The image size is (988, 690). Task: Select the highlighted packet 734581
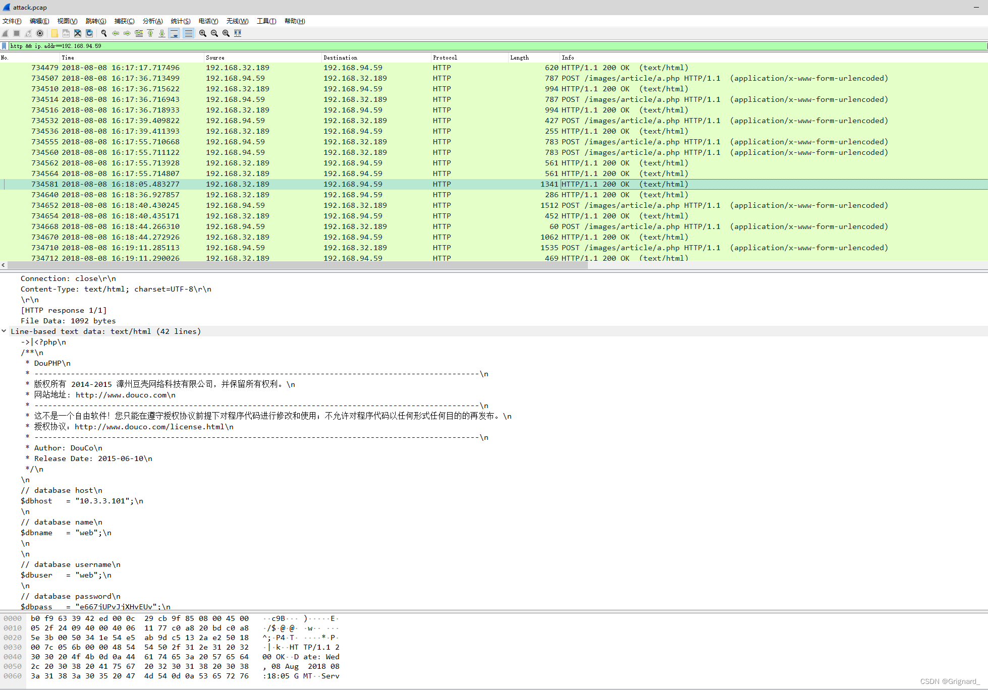(x=494, y=184)
